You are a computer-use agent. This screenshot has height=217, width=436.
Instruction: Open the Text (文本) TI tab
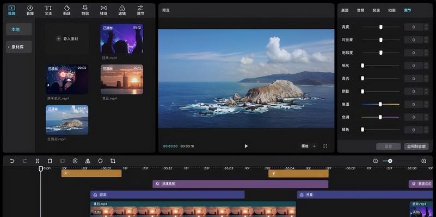tap(48, 10)
